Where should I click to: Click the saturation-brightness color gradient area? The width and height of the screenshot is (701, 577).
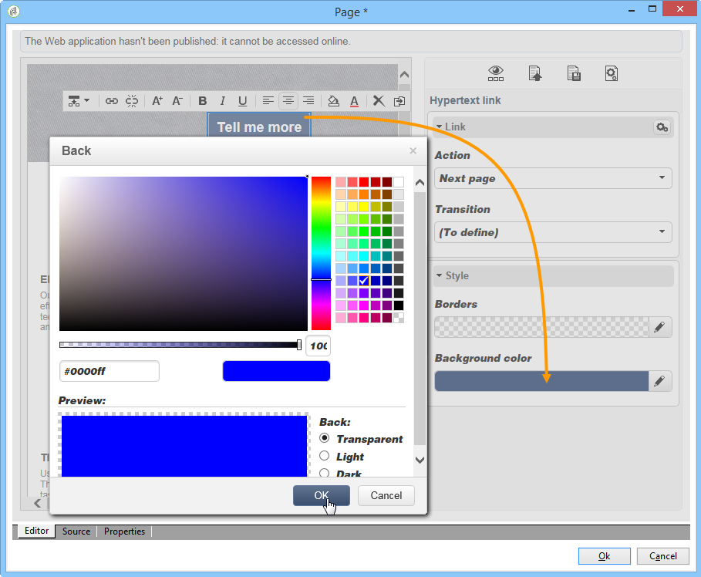(184, 254)
